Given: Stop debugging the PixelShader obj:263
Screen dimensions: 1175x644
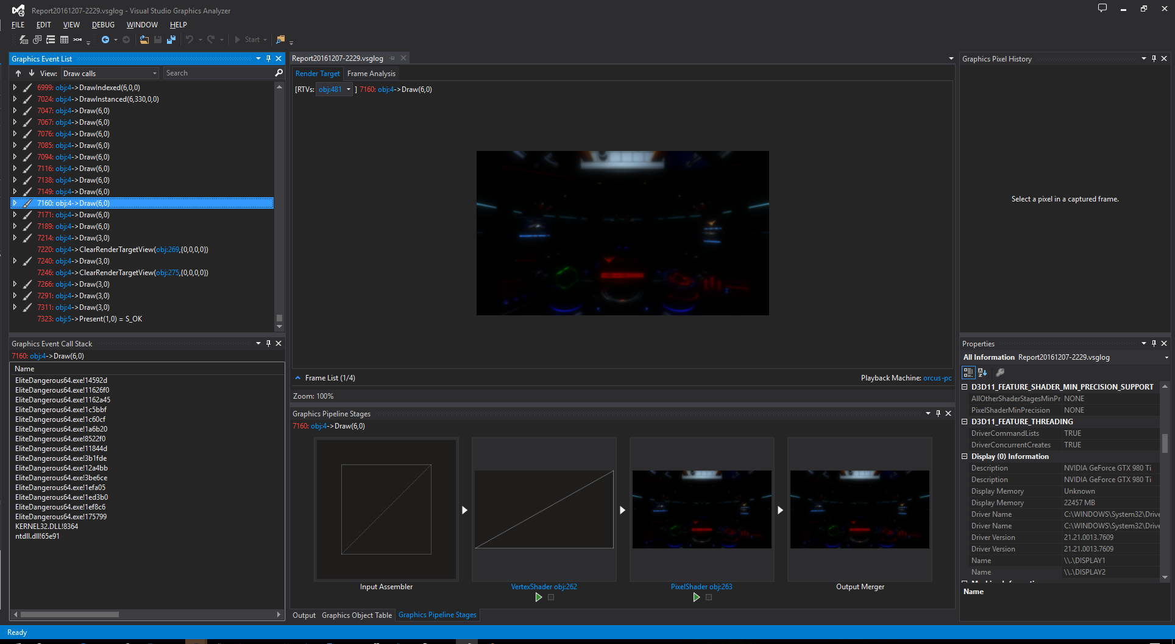Looking at the screenshot, I should [x=709, y=597].
